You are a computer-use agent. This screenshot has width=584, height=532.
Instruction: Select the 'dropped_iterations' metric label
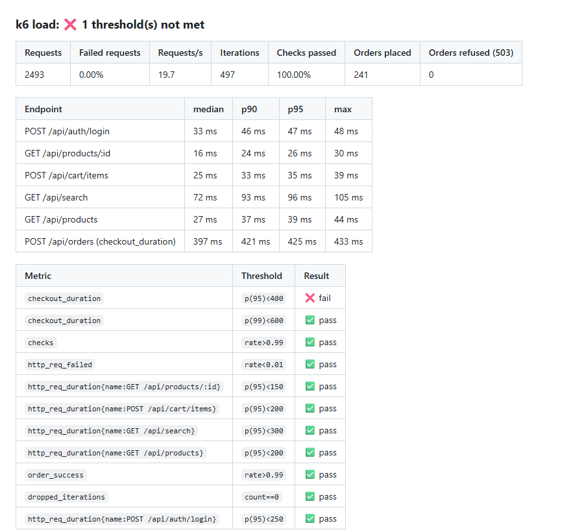pyautogui.click(x=66, y=497)
